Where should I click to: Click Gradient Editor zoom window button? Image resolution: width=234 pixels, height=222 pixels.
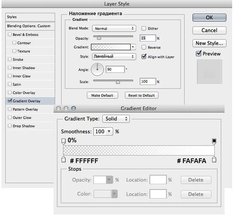(73, 108)
